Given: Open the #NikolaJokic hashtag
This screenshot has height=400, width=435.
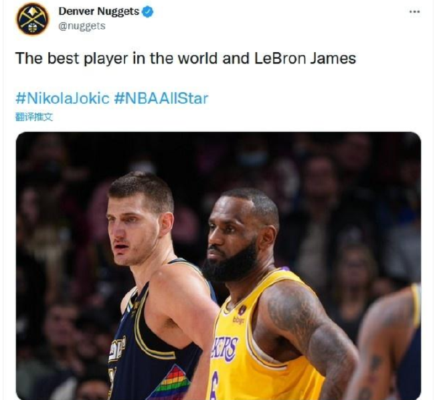Looking at the screenshot, I should tap(62, 98).
